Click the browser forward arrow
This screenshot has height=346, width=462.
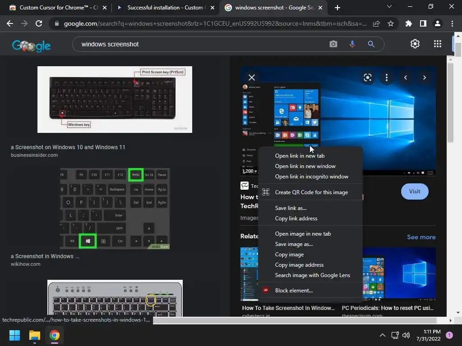[24, 23]
